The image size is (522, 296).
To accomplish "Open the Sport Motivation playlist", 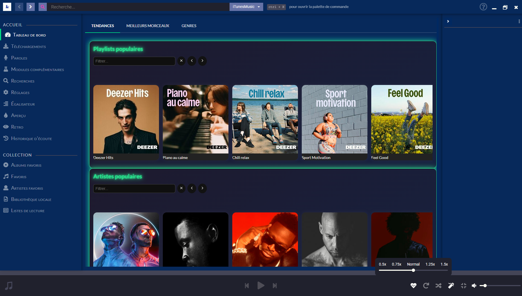I will pos(335,123).
